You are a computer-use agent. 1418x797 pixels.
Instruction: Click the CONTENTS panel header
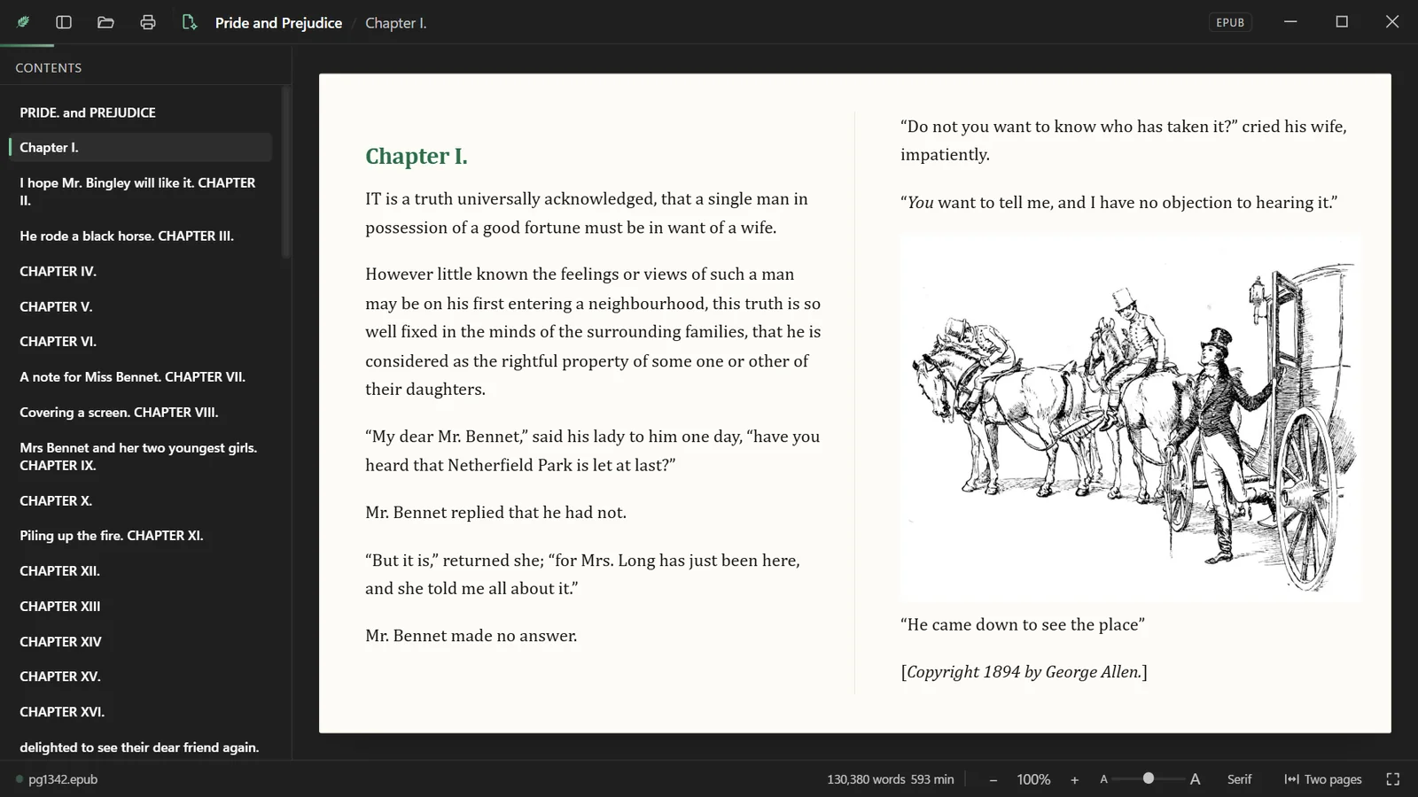tap(49, 68)
